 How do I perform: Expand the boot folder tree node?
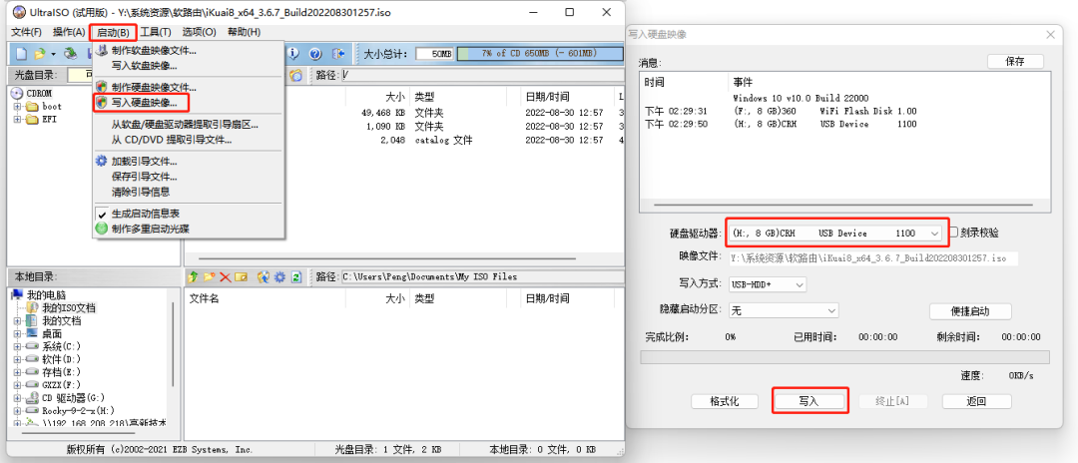17,107
